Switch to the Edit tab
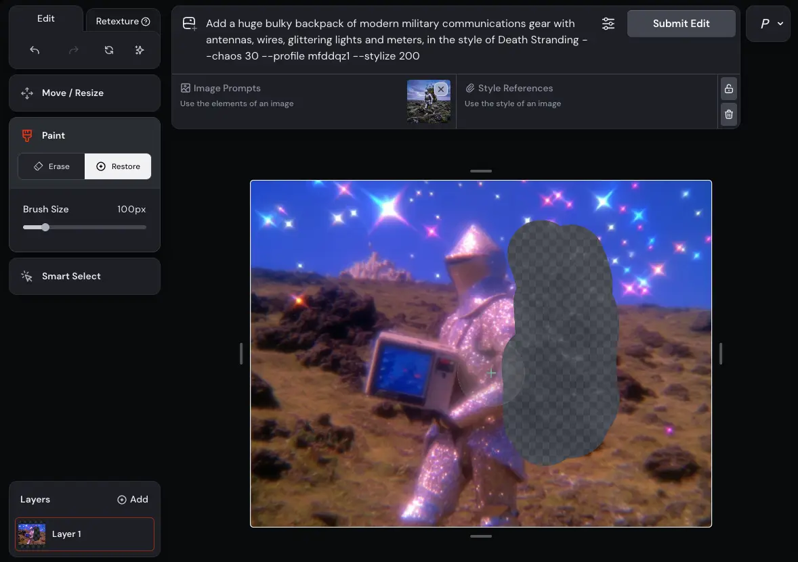The image size is (798, 562). click(x=46, y=18)
